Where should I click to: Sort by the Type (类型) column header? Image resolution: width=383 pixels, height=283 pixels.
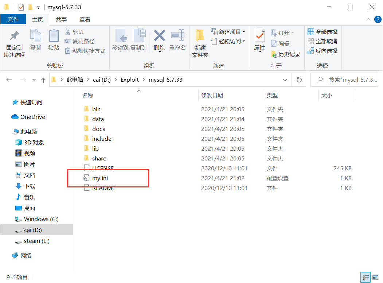pos(272,95)
